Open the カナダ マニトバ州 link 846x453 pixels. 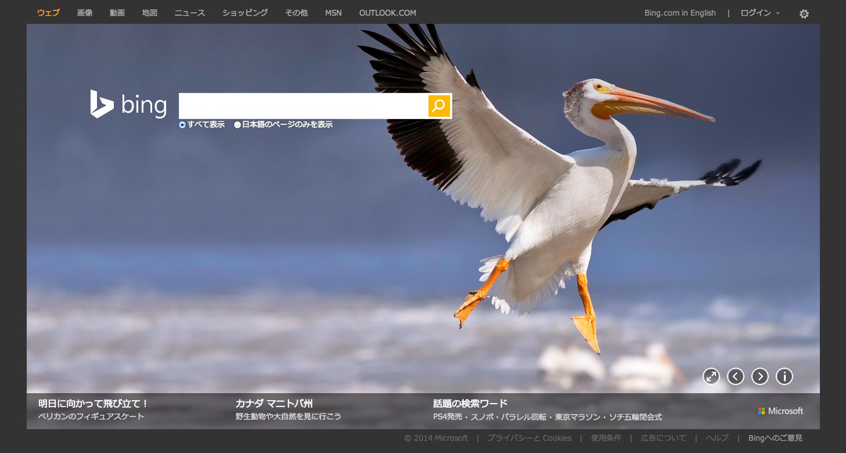274,403
